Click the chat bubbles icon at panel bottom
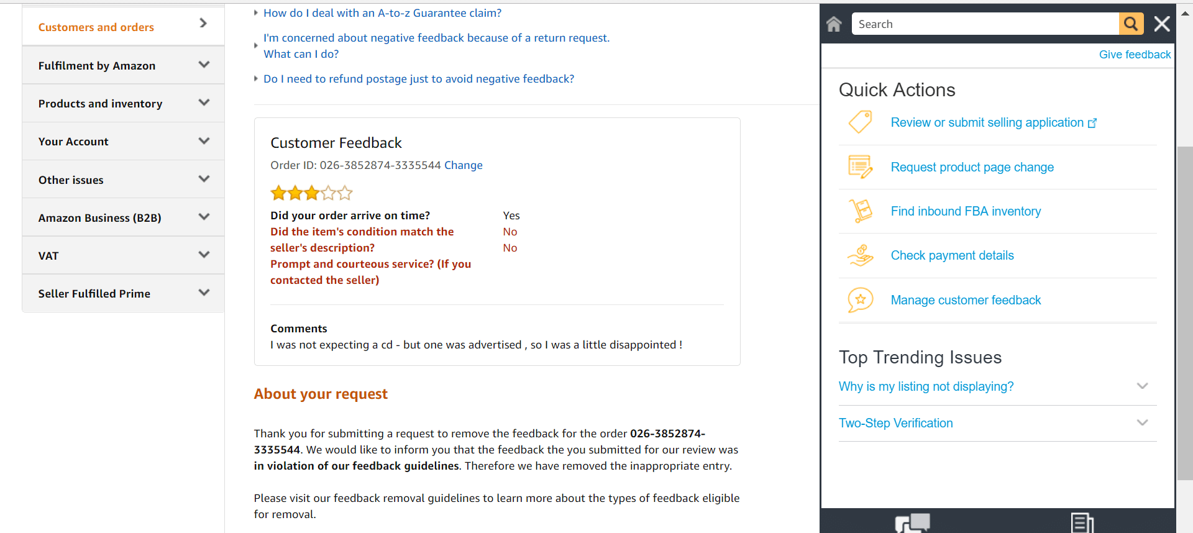This screenshot has width=1193, height=533. tap(912, 523)
